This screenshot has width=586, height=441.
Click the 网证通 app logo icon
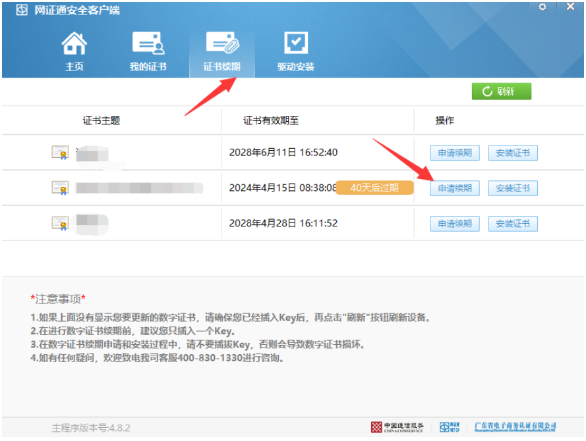pos(22,11)
